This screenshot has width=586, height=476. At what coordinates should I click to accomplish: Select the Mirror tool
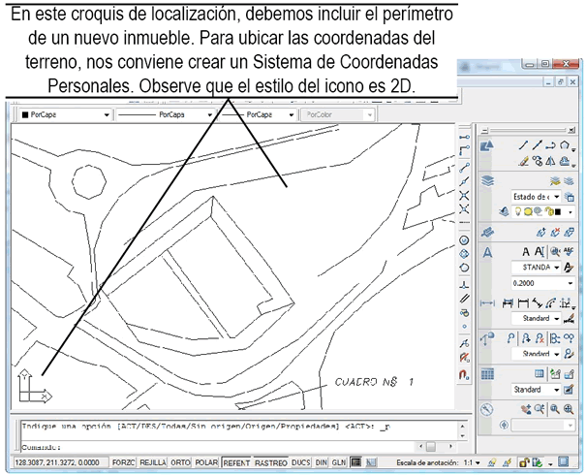[x=550, y=162]
